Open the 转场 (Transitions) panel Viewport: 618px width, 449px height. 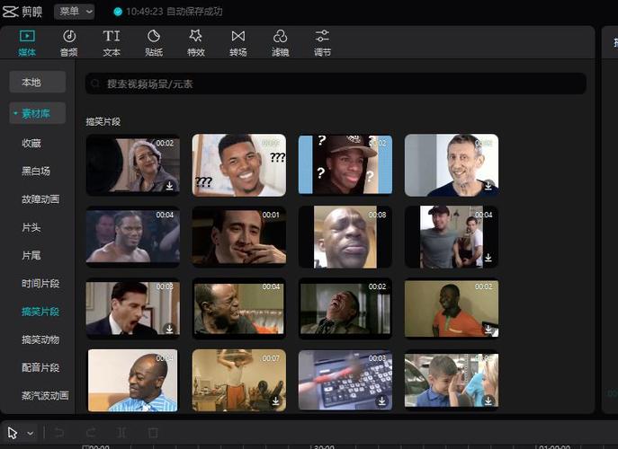point(237,41)
